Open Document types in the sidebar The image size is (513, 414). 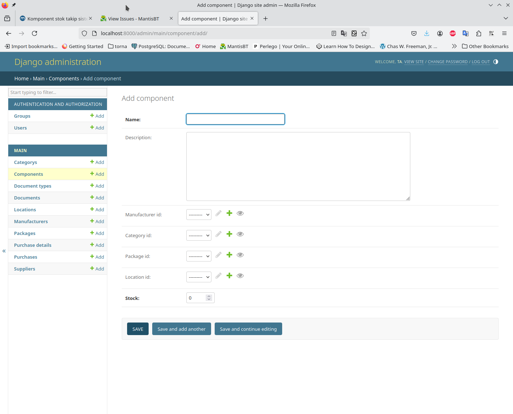[x=33, y=186]
